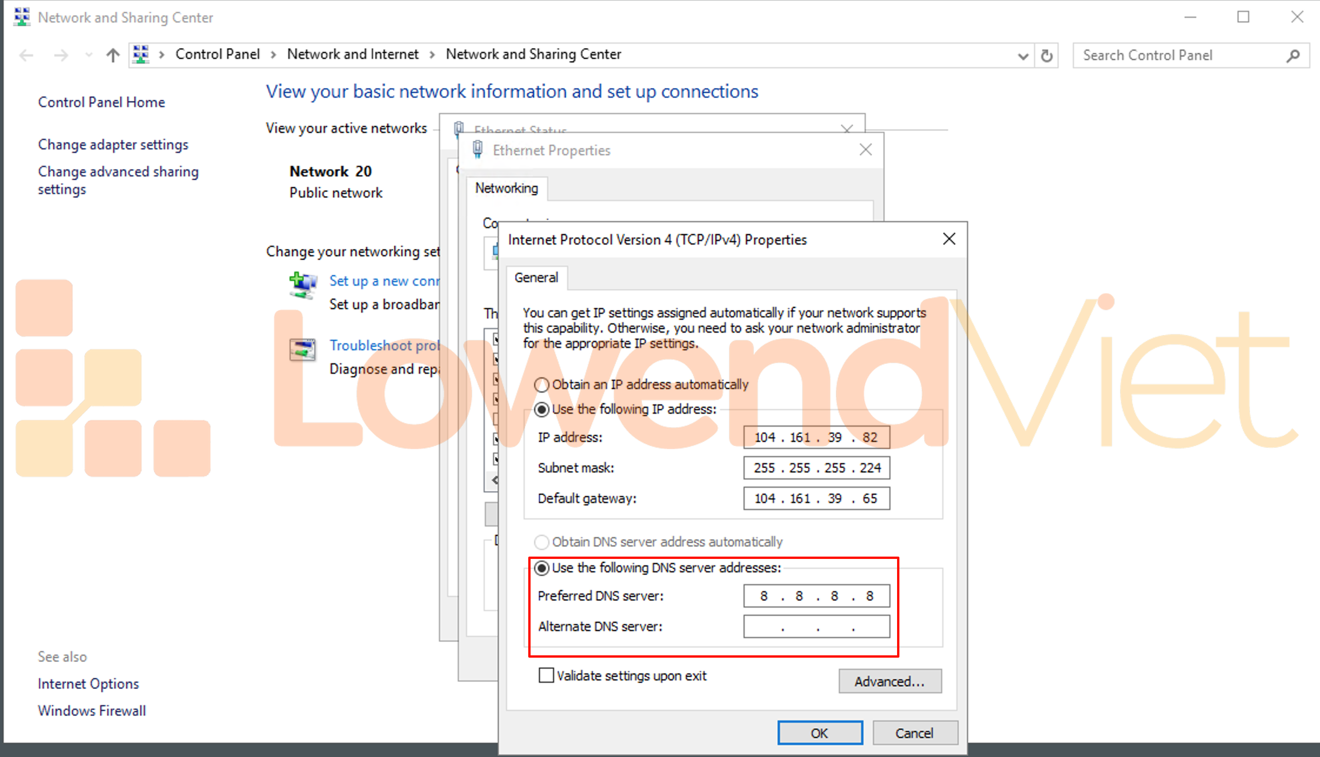Expand the address bar history dropdown
Screen dimensions: 1320x757
click(x=1023, y=56)
